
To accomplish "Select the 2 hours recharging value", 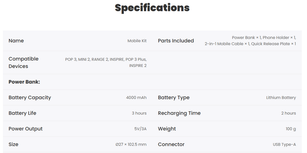I will click(288, 113).
